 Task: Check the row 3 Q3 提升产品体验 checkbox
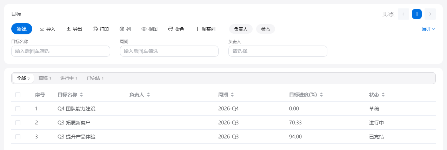pyautogui.click(x=18, y=137)
